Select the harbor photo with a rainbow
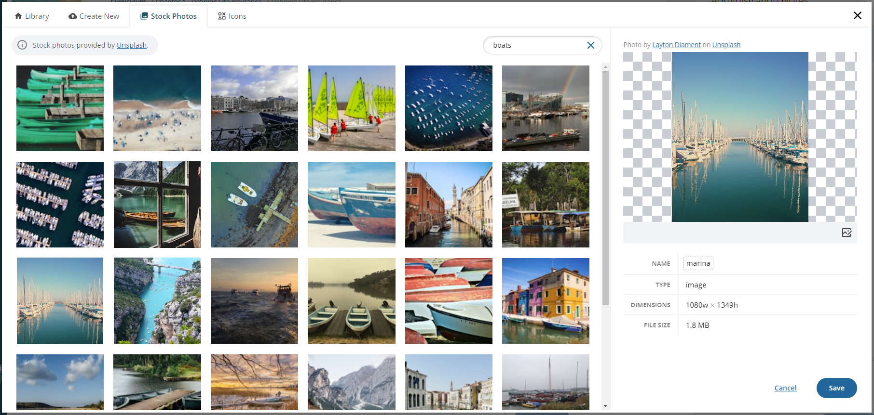Viewport: 874px width, 415px height. tap(546, 108)
